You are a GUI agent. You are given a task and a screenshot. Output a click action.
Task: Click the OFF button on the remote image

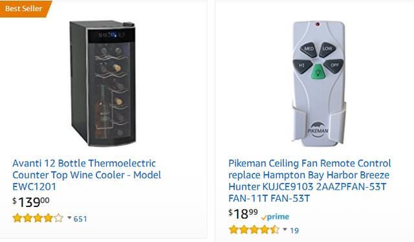point(334,65)
